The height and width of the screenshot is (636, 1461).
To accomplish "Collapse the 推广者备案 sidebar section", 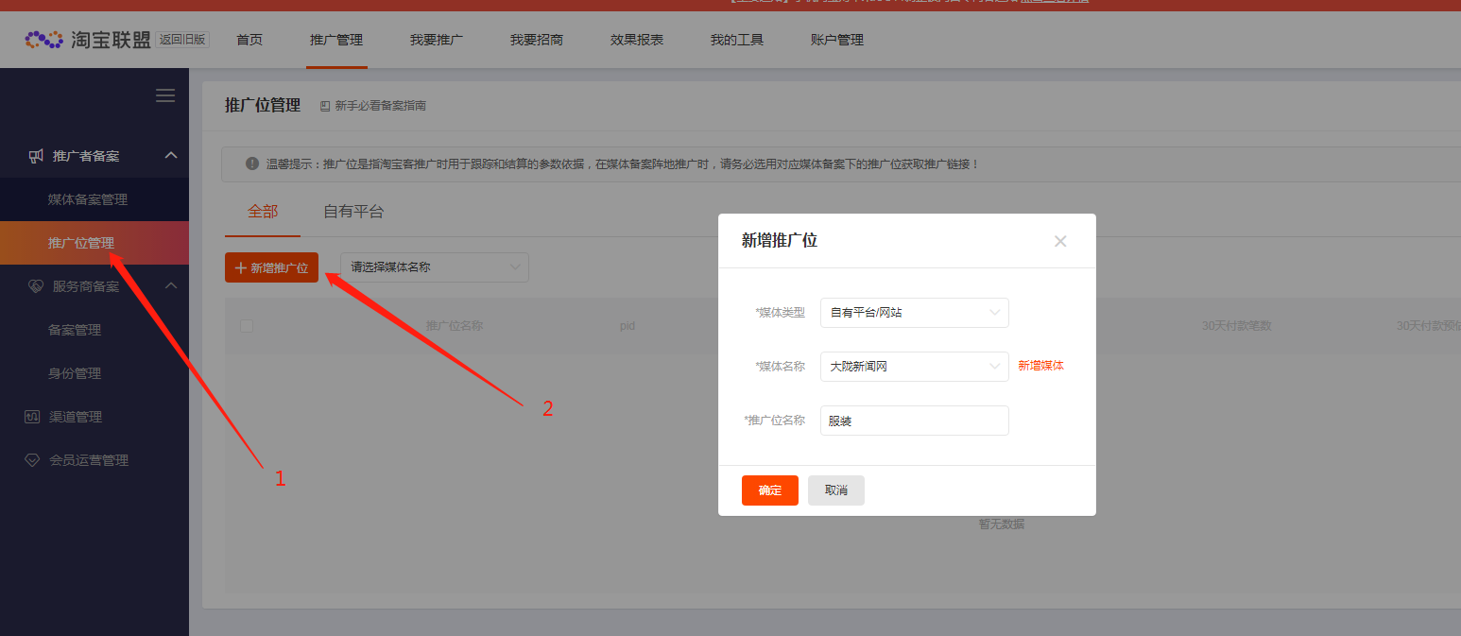I will (x=171, y=156).
